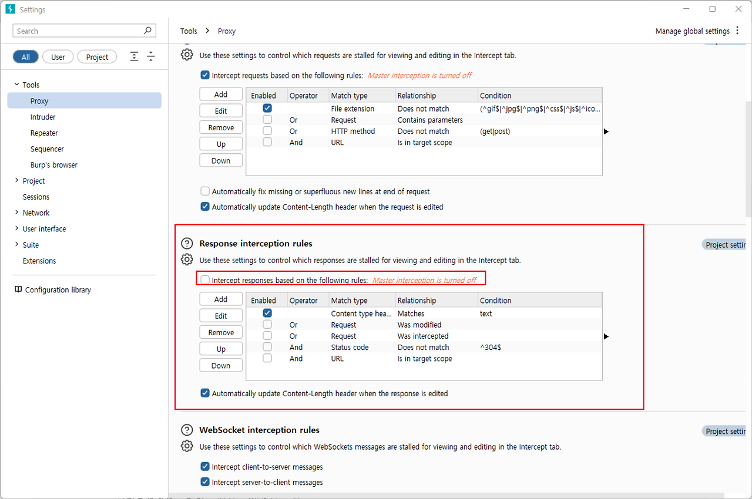The width and height of the screenshot is (752, 499).
Task: Select the Project filter tab
Action: [97, 57]
